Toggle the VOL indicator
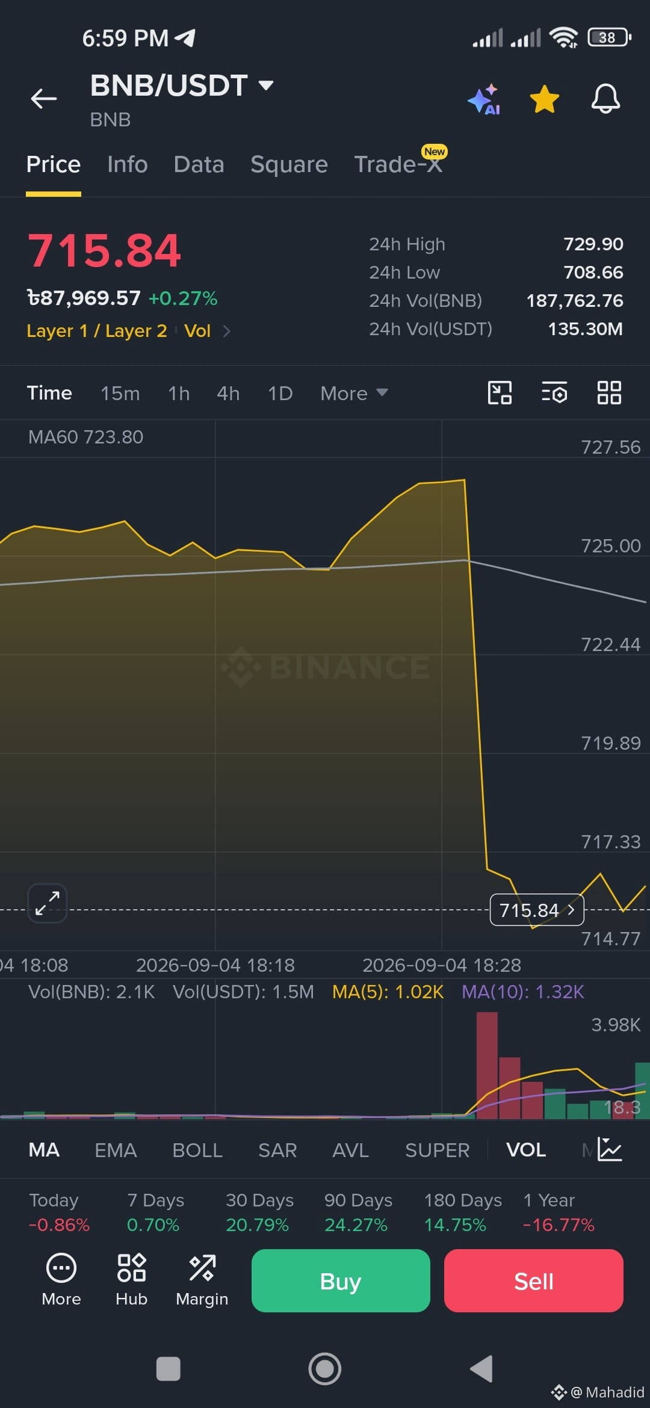Viewport: 650px width, 1408px height. pos(526,1150)
